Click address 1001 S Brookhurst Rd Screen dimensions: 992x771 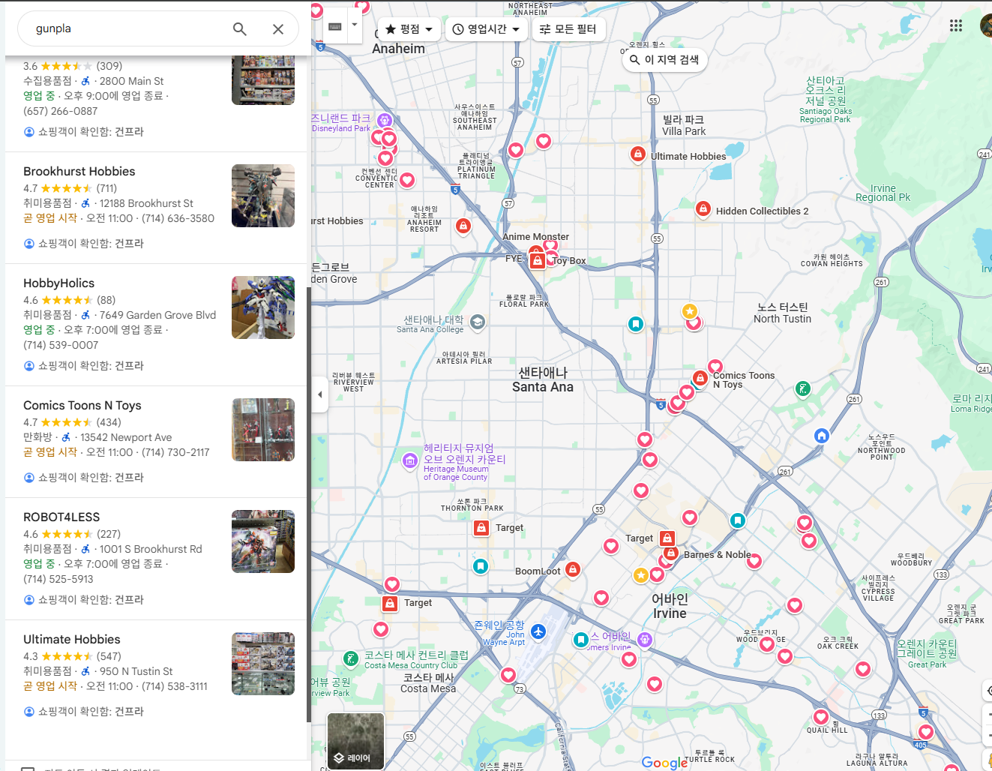point(151,549)
